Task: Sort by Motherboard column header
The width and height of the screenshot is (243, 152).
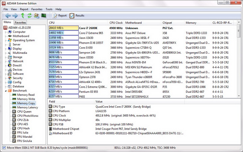Action: click(x=142, y=23)
